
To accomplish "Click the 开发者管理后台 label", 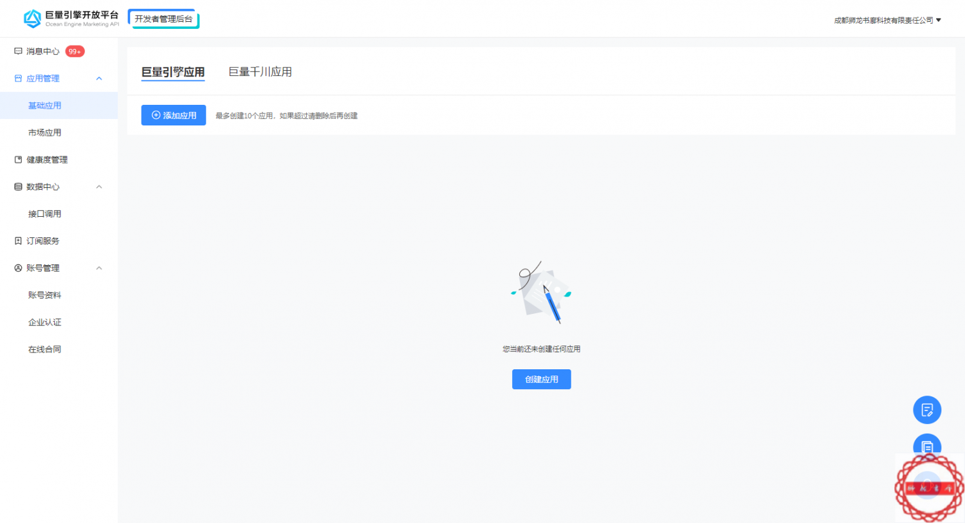I will [x=163, y=19].
